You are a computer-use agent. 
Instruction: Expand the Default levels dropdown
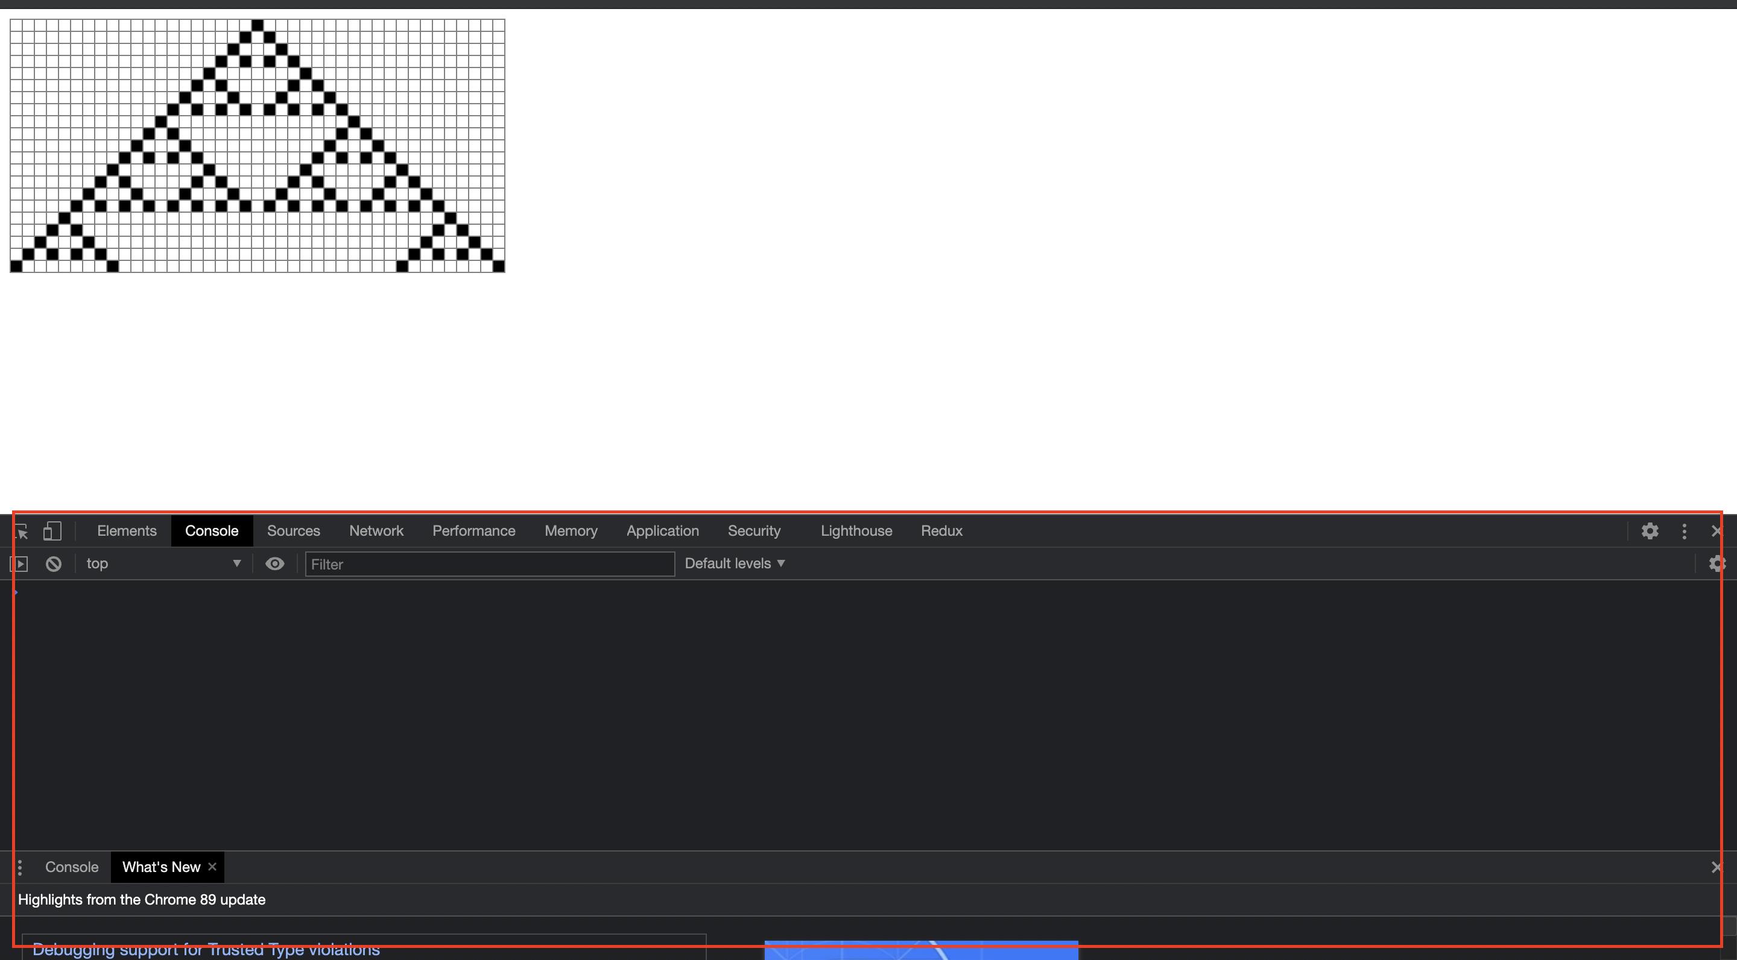tap(735, 564)
